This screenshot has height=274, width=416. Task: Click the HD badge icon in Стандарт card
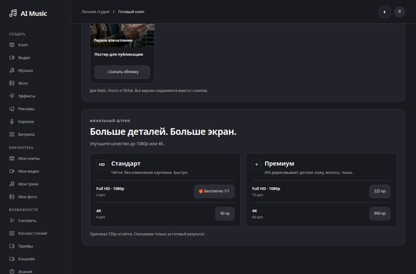click(102, 165)
